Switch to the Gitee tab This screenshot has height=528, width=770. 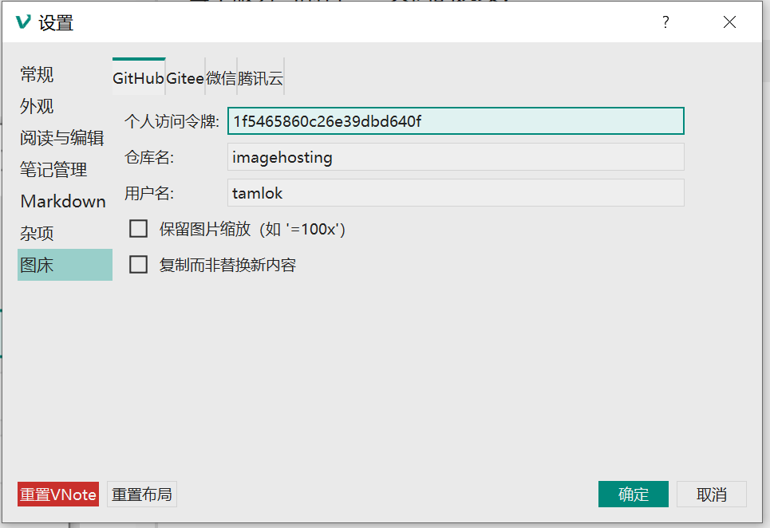pos(185,77)
